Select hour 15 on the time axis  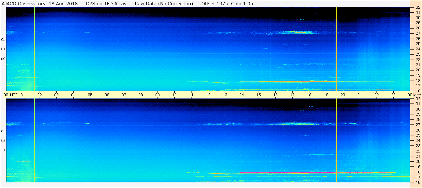coord(259,95)
